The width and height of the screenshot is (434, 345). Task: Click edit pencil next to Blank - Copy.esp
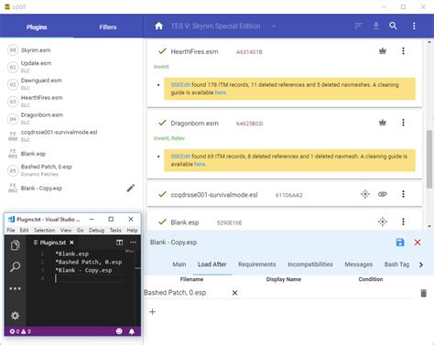pyautogui.click(x=131, y=189)
